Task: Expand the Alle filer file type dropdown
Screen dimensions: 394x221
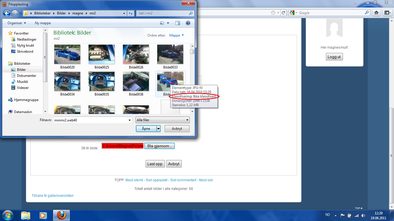Action: (163, 120)
